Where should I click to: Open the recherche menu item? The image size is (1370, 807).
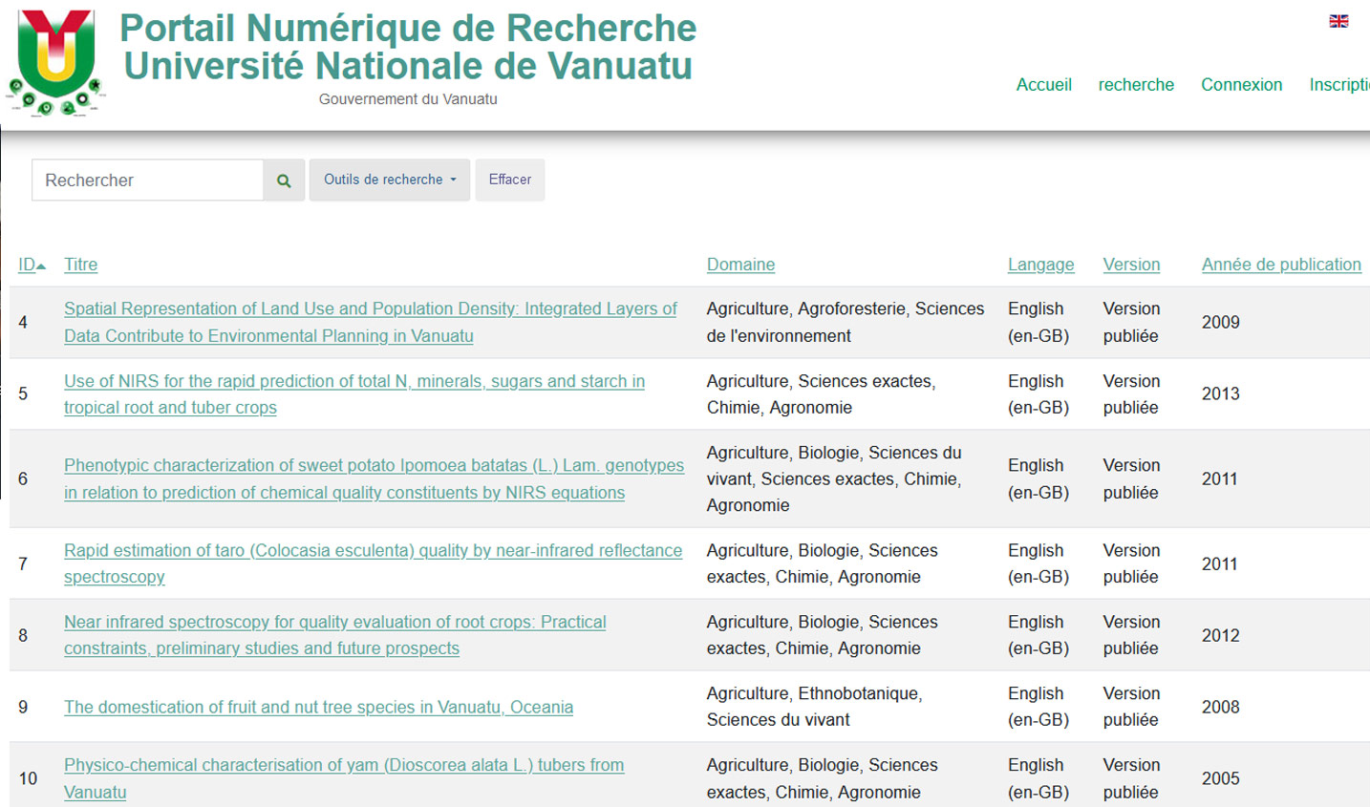point(1136,85)
